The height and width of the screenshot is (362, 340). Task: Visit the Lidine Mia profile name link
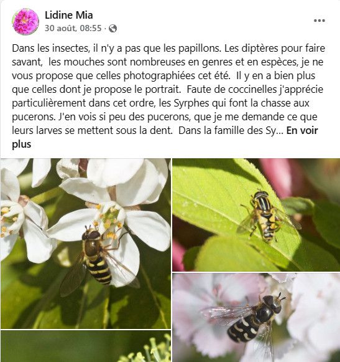(x=68, y=15)
